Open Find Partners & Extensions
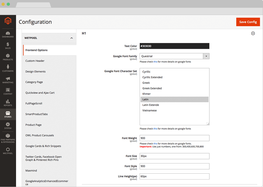 pos(8,138)
